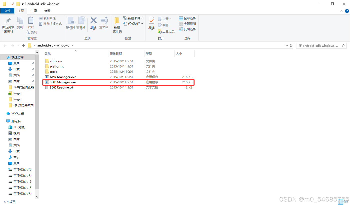Click the Paste clipboard icon
Viewport: 350px width, 205px height.
click(x=31, y=20)
